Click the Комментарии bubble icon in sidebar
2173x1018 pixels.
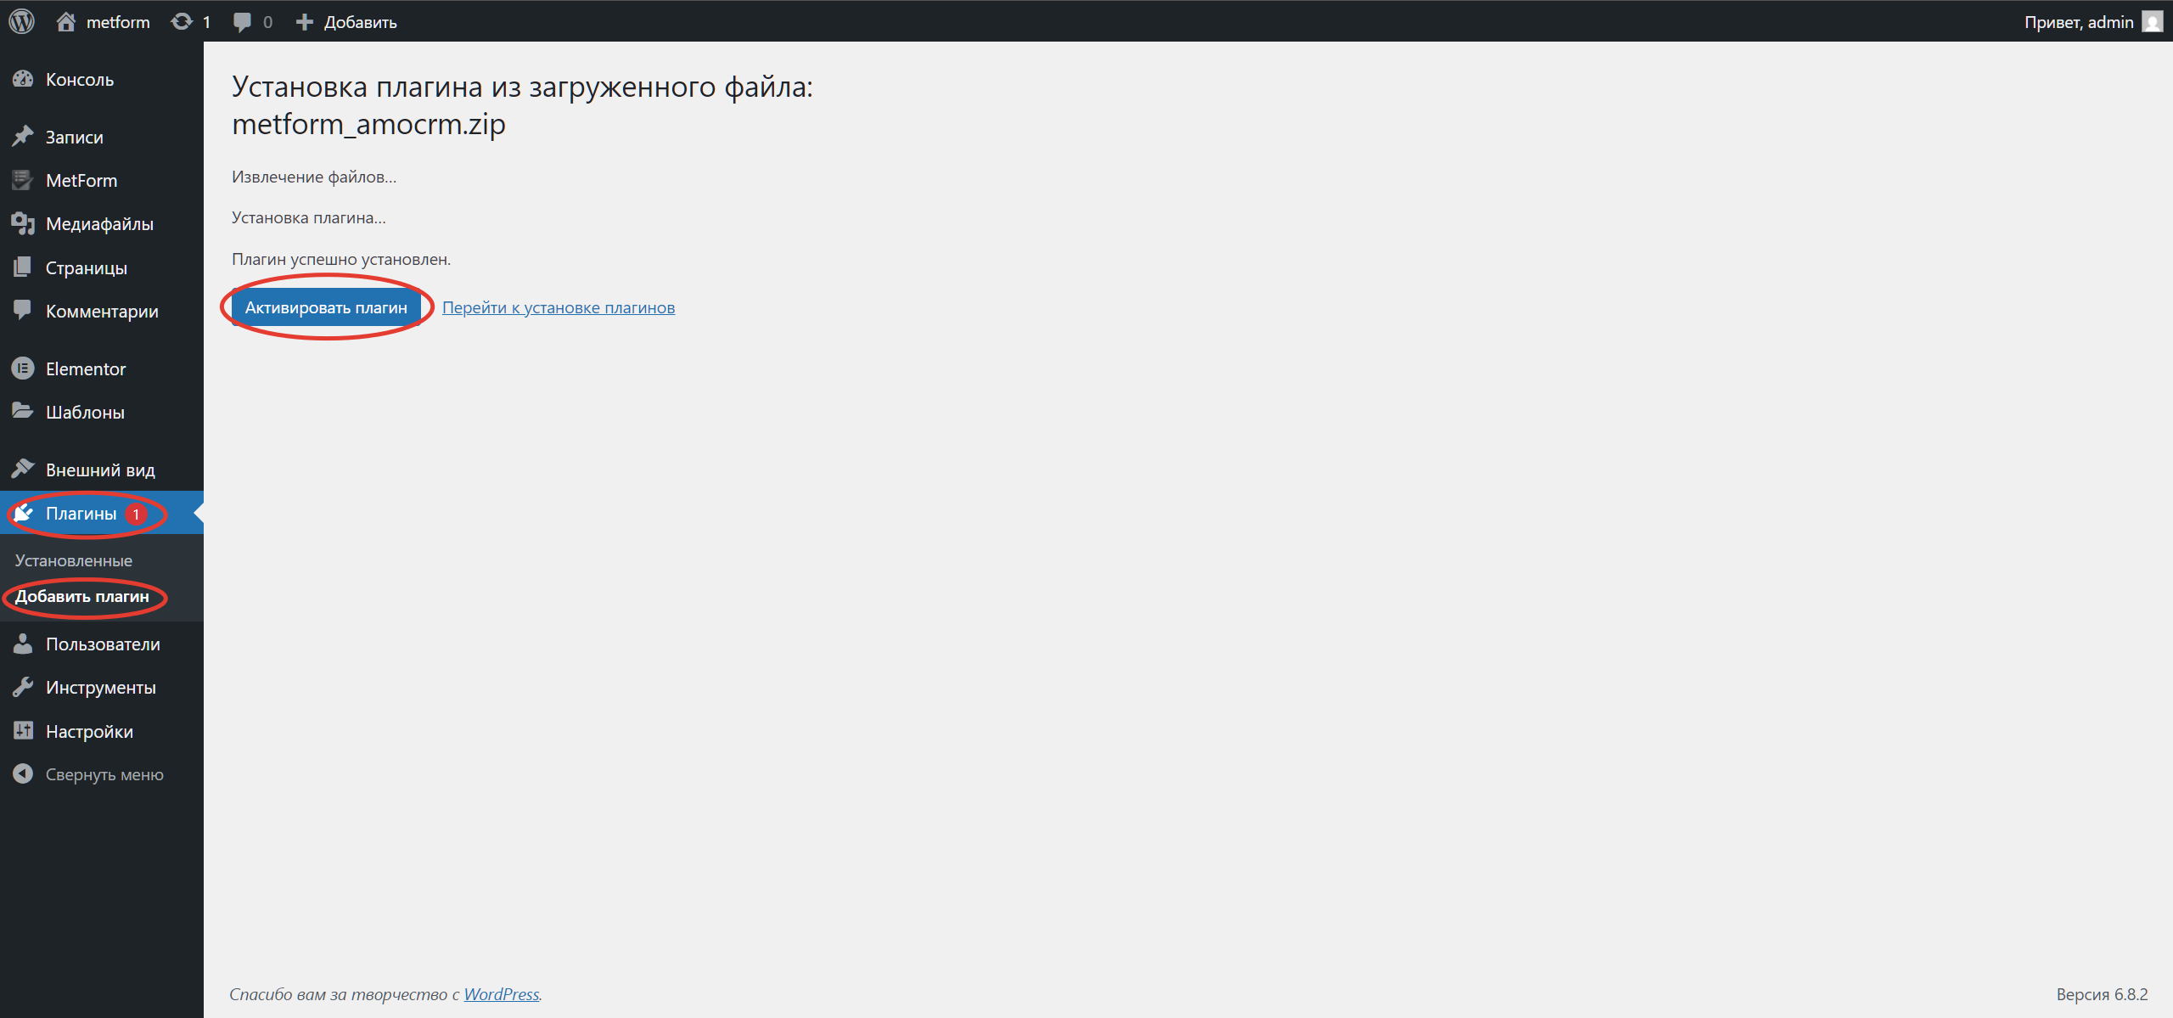pyautogui.click(x=23, y=310)
